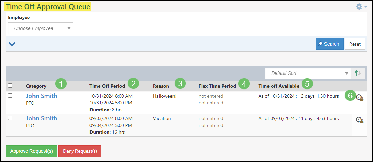Open the Choose Employee dropdown
Image resolution: width=373 pixels, height=162 pixels.
[x=41, y=28]
